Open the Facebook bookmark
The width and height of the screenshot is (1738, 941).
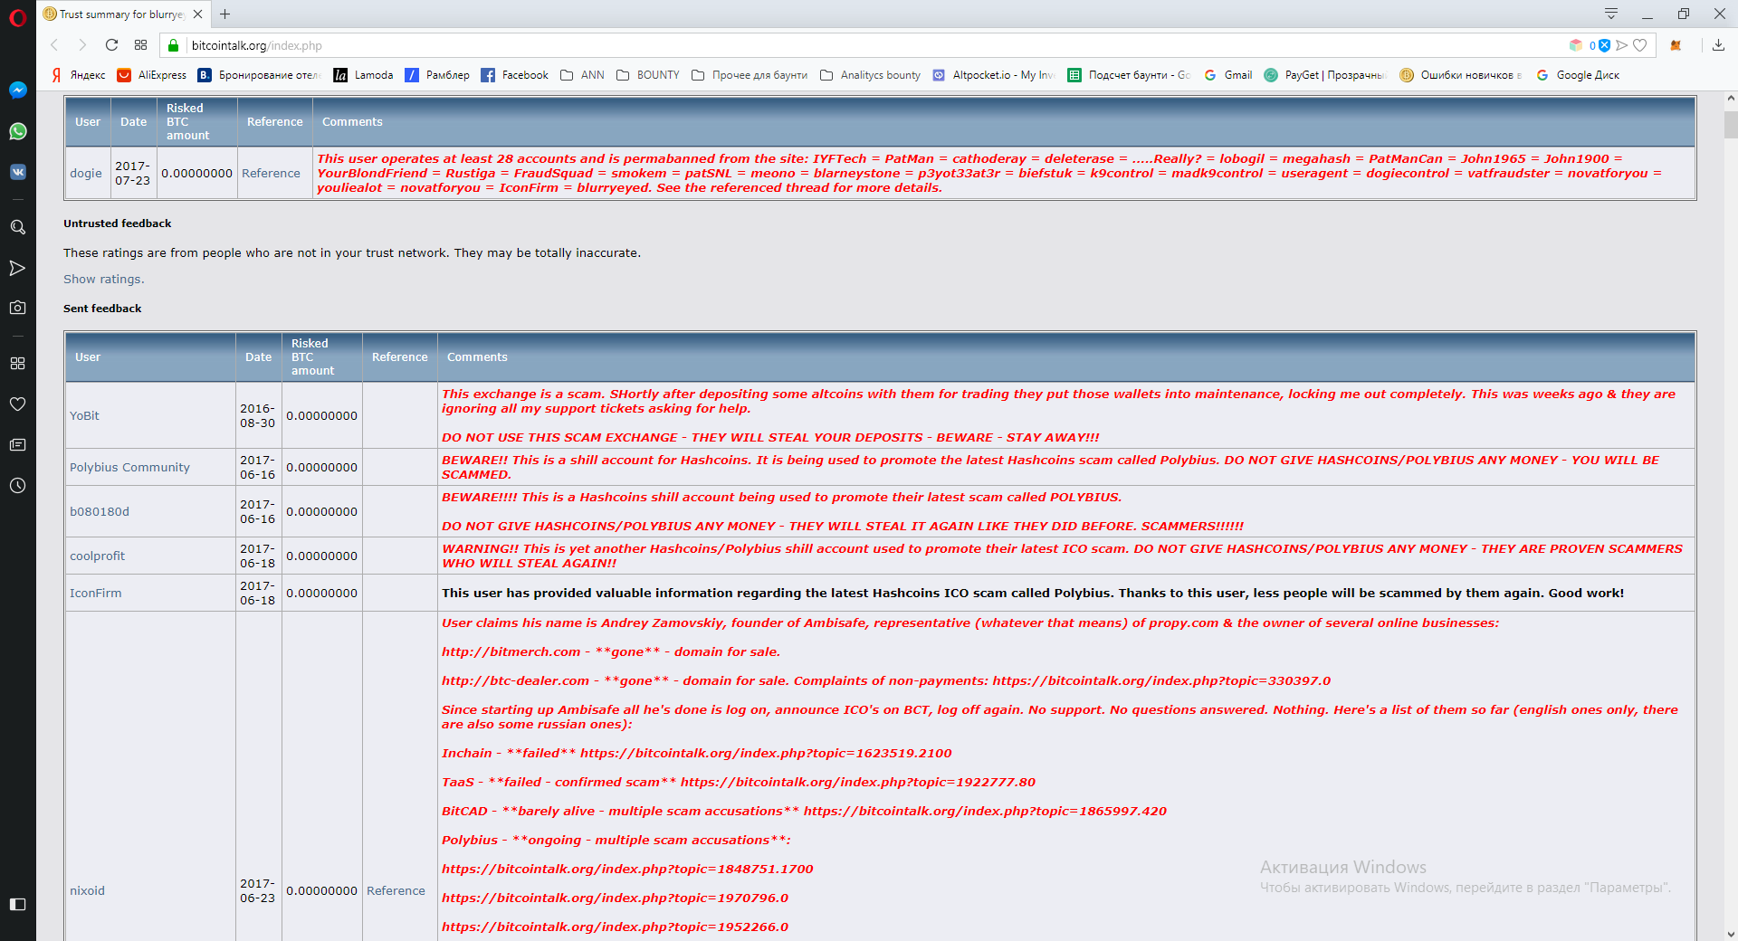515,75
